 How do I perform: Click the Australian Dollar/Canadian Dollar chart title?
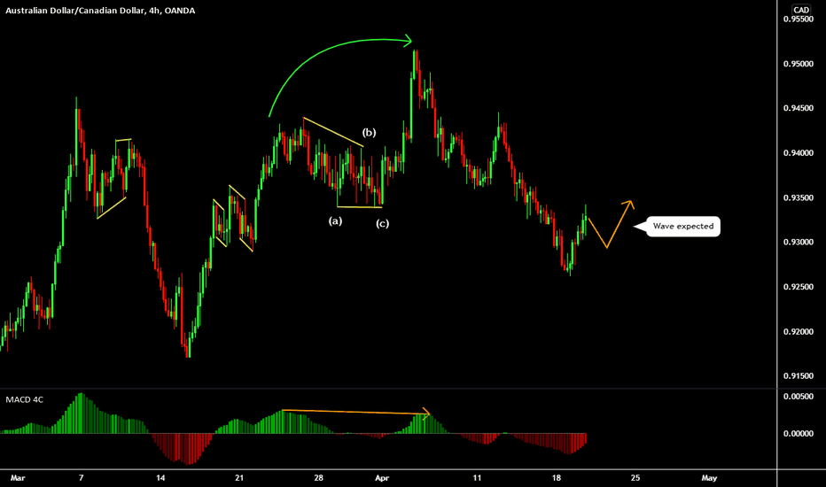[x=100, y=11]
